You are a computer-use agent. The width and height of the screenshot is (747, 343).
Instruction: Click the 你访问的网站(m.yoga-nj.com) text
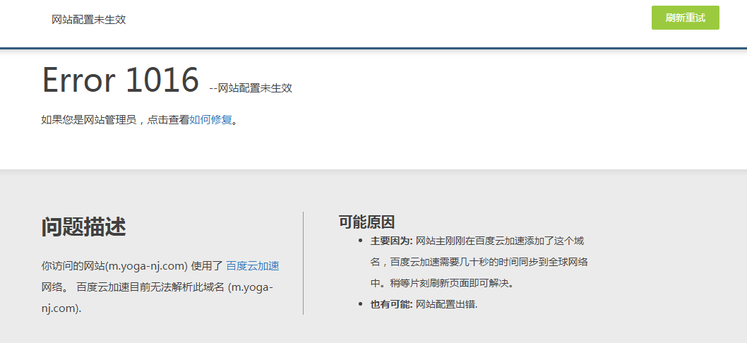114,266
